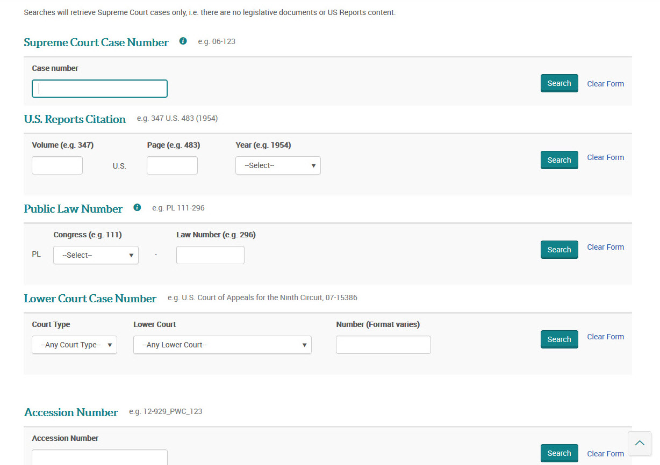Clear the U.S. Reports Citation form

pyautogui.click(x=605, y=157)
